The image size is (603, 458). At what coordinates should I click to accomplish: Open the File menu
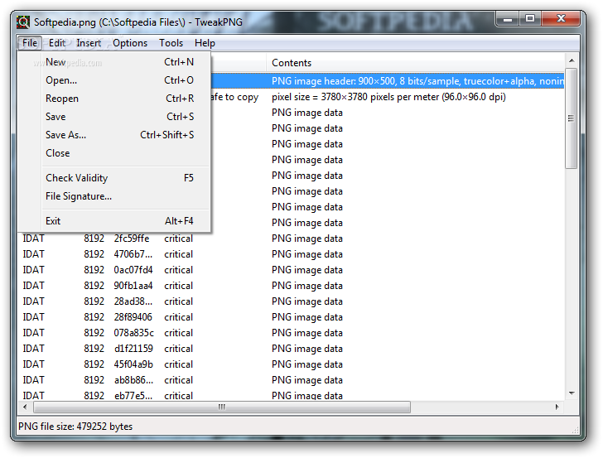pos(30,43)
